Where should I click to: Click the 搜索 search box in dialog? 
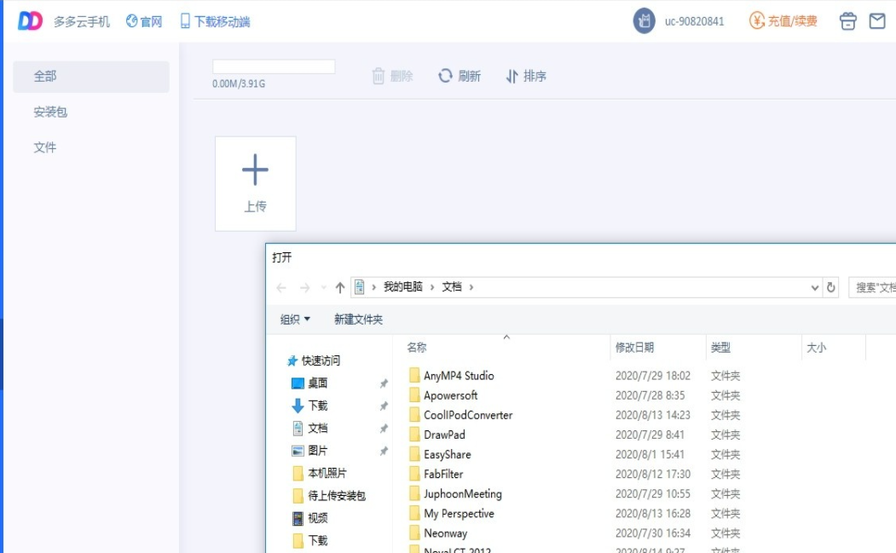click(x=872, y=287)
